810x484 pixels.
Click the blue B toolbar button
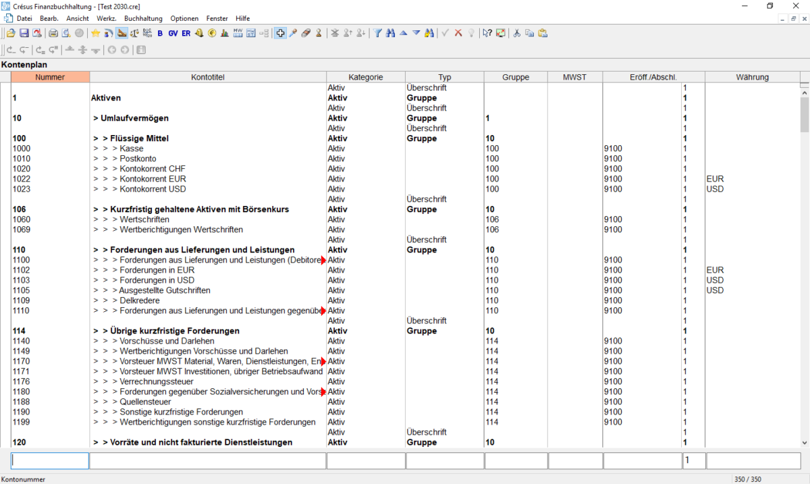coord(160,33)
